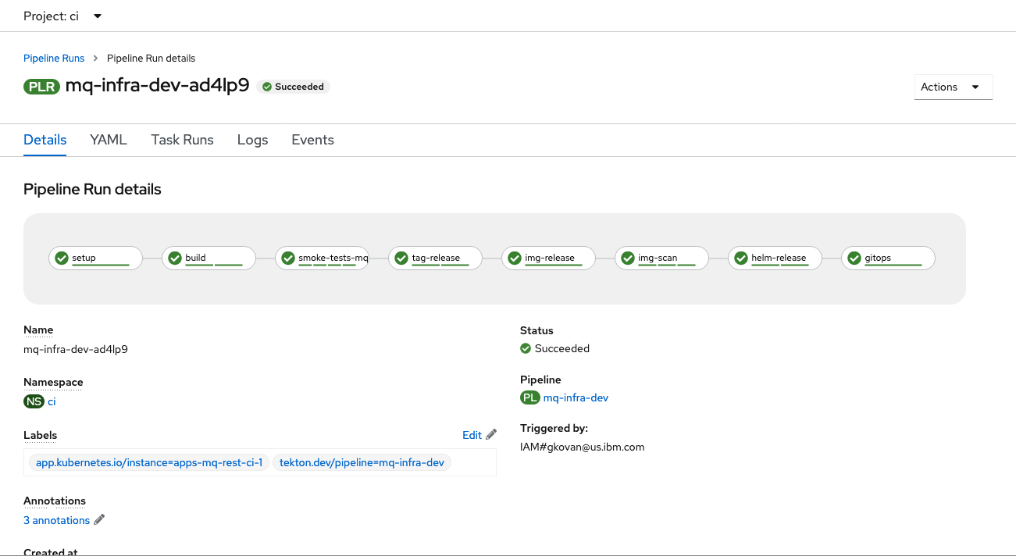Open the mq-infra-dev pipeline link
1016x556 pixels.
576,397
